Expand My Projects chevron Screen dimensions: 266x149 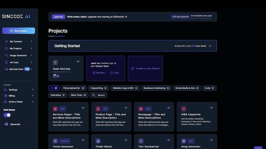31,48
